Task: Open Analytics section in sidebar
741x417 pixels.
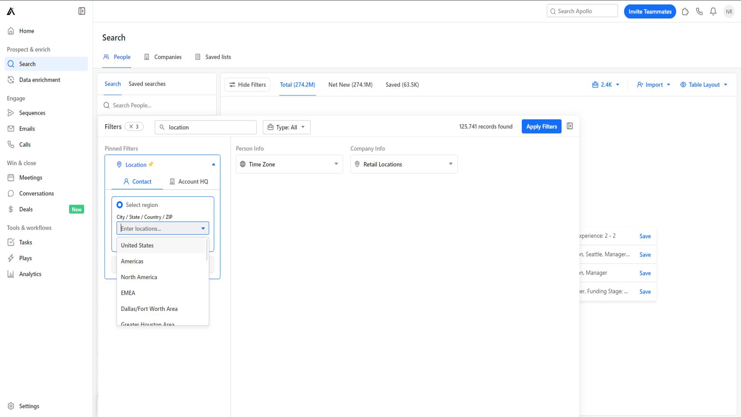Action: 30,274
